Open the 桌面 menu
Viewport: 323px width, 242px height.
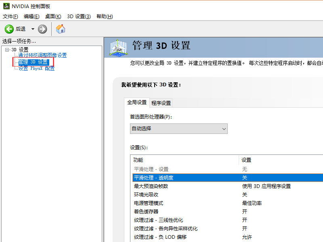(x=53, y=17)
